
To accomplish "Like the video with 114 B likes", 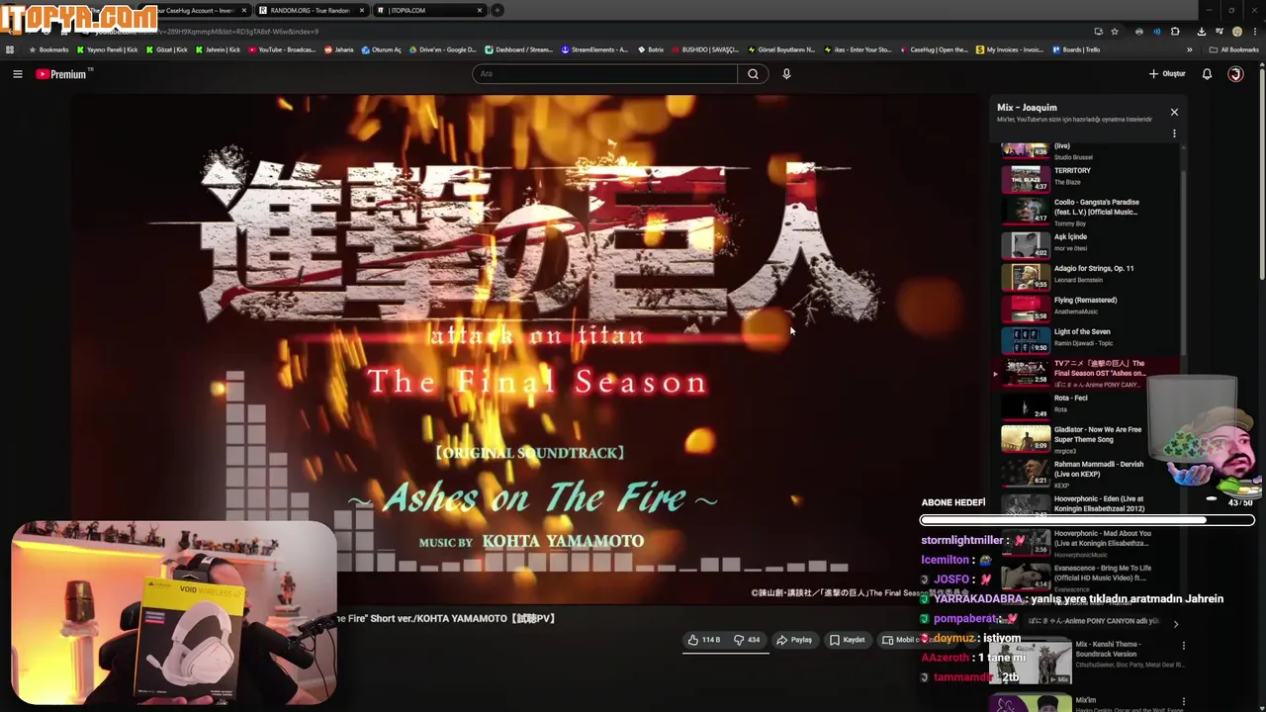I will click(x=704, y=640).
